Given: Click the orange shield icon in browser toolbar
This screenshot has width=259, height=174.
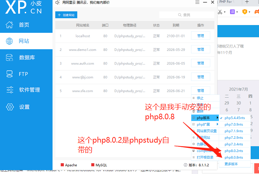Looking at the screenshot, I should click(x=245, y=12).
